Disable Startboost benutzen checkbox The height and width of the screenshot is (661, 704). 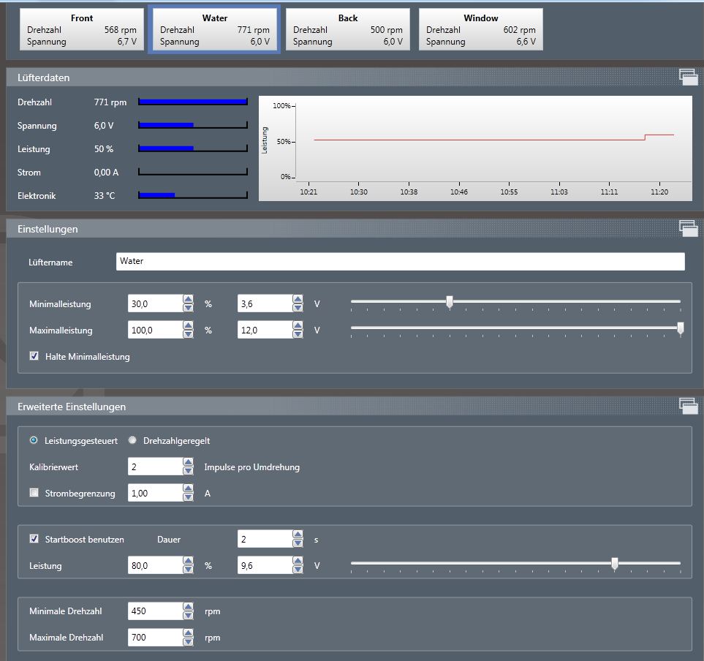click(x=34, y=540)
